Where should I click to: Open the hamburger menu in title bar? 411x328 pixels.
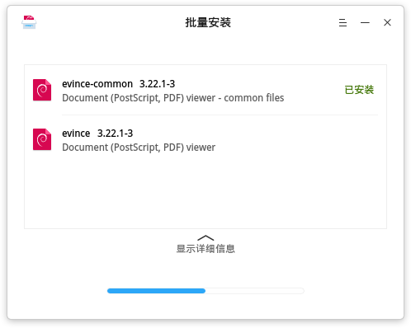click(342, 22)
